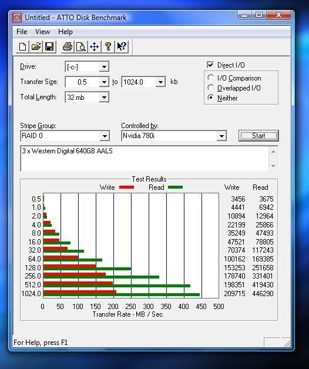Choose the Neither radio option
The width and height of the screenshot is (309, 369).
pyautogui.click(x=210, y=98)
